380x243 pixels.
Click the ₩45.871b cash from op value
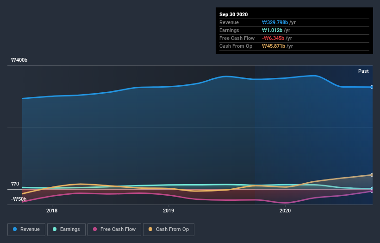[x=274, y=46]
